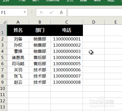Click 销售部 in 刘备's row
This screenshot has width=122, height=111.
[x=40, y=39]
